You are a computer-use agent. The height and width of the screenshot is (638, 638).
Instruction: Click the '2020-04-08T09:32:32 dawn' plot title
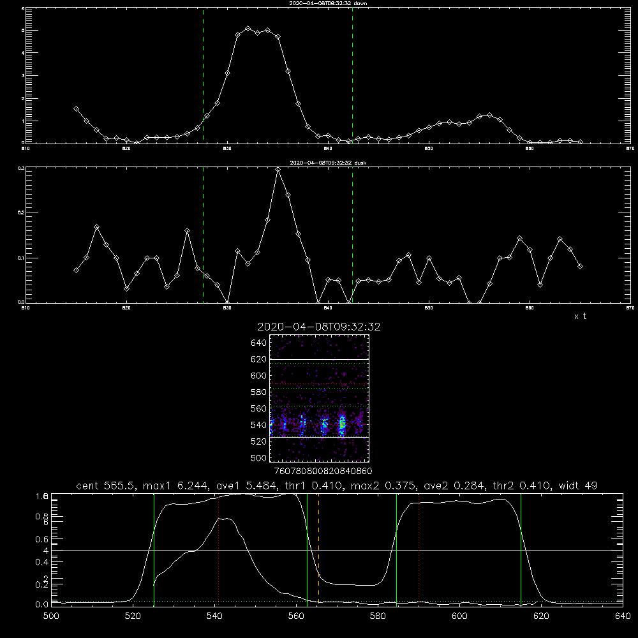point(328,3)
